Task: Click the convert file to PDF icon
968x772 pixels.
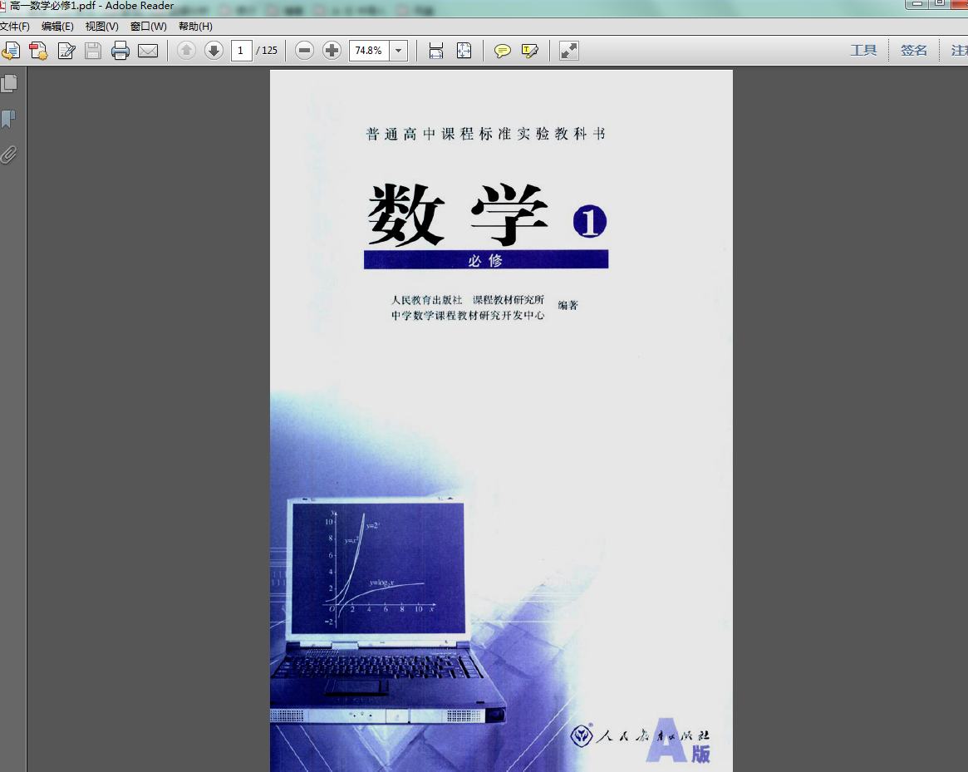Action: (x=38, y=51)
